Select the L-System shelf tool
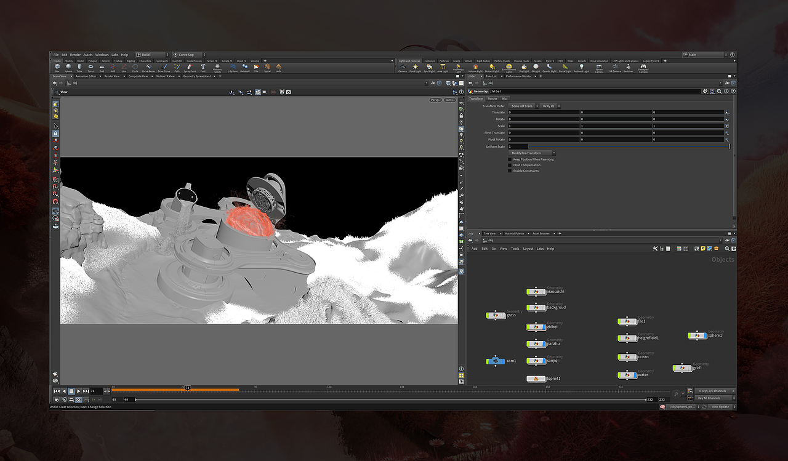Screen dimensions: 788x461 tap(233, 68)
